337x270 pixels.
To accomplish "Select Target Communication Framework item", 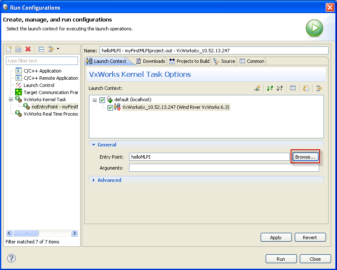I will tap(51, 92).
